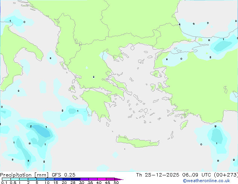
Task: Click the '50' legend scale number
Action: (116, 182)
